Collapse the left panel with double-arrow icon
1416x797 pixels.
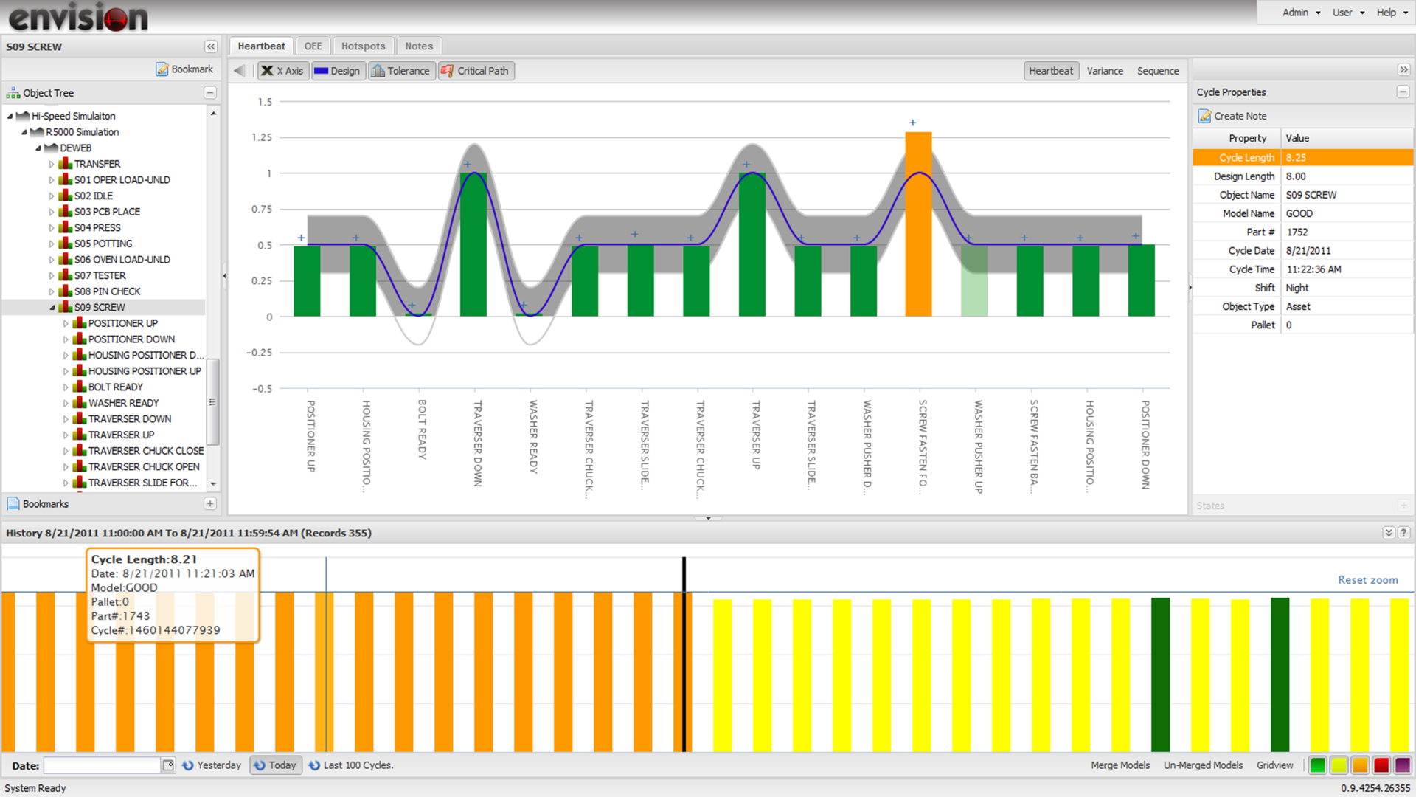pyautogui.click(x=211, y=46)
